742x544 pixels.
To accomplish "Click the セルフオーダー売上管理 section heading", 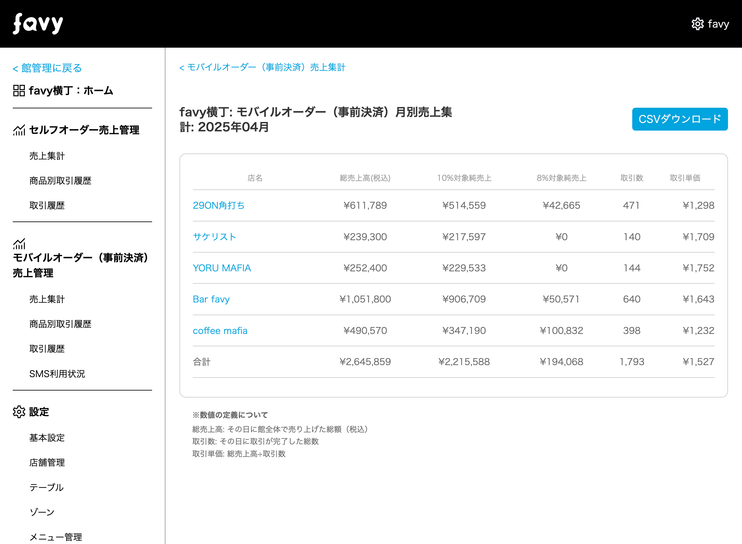I will tap(84, 130).
